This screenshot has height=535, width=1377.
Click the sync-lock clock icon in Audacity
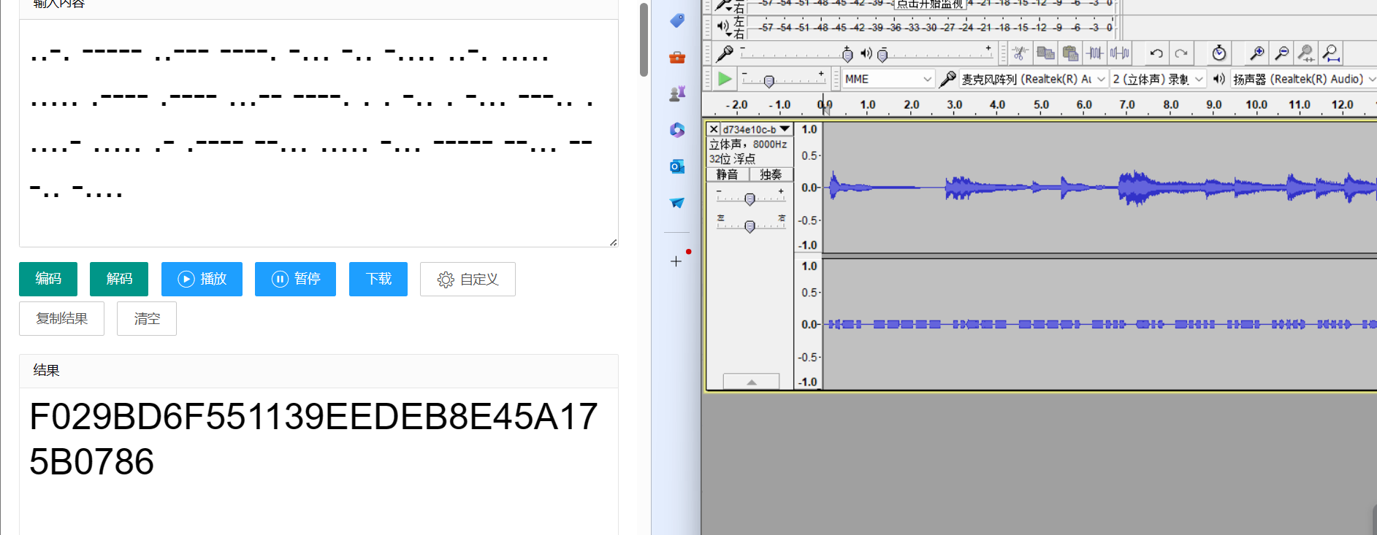pos(1218,53)
